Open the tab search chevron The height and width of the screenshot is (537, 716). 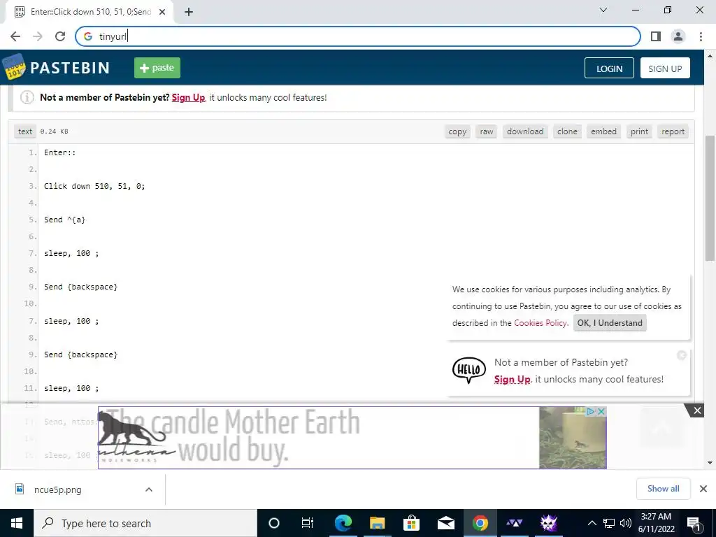[603, 10]
